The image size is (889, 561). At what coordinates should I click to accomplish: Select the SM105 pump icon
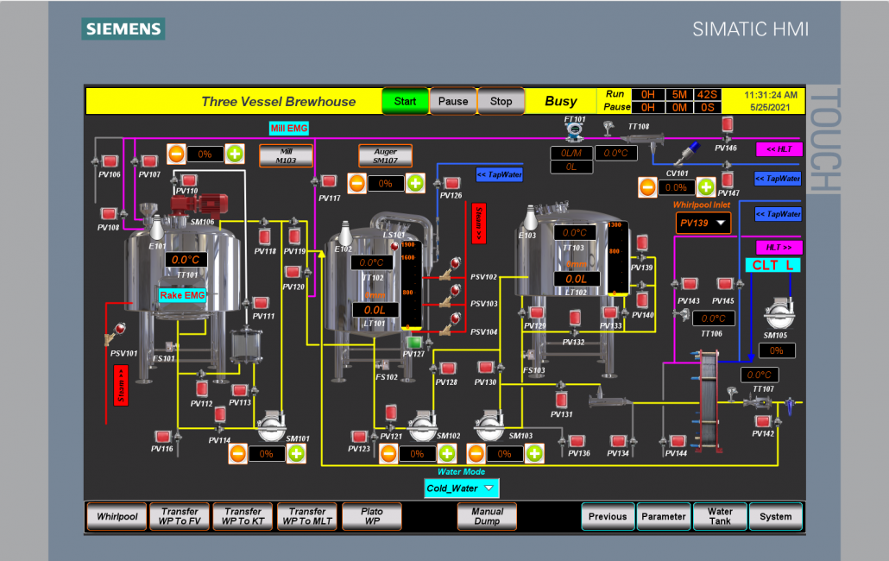779,312
